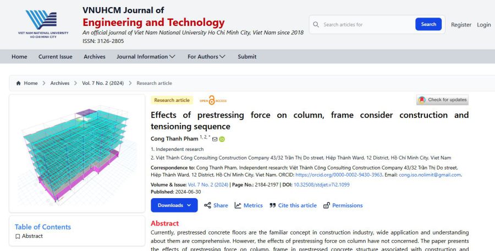Viewport: 495px width, 251px height.
Task: Click the Cite quotation marks icon
Action: tap(272, 205)
